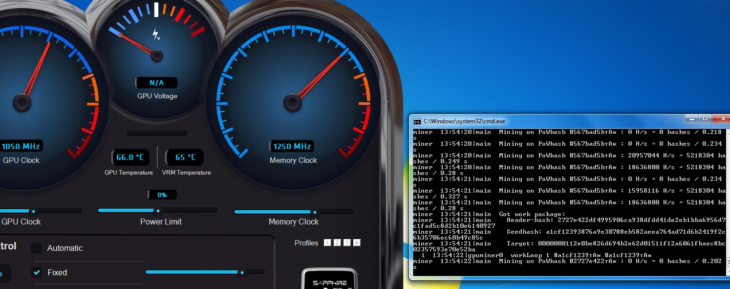
Task: Select profile slot 1
Action: [327, 243]
